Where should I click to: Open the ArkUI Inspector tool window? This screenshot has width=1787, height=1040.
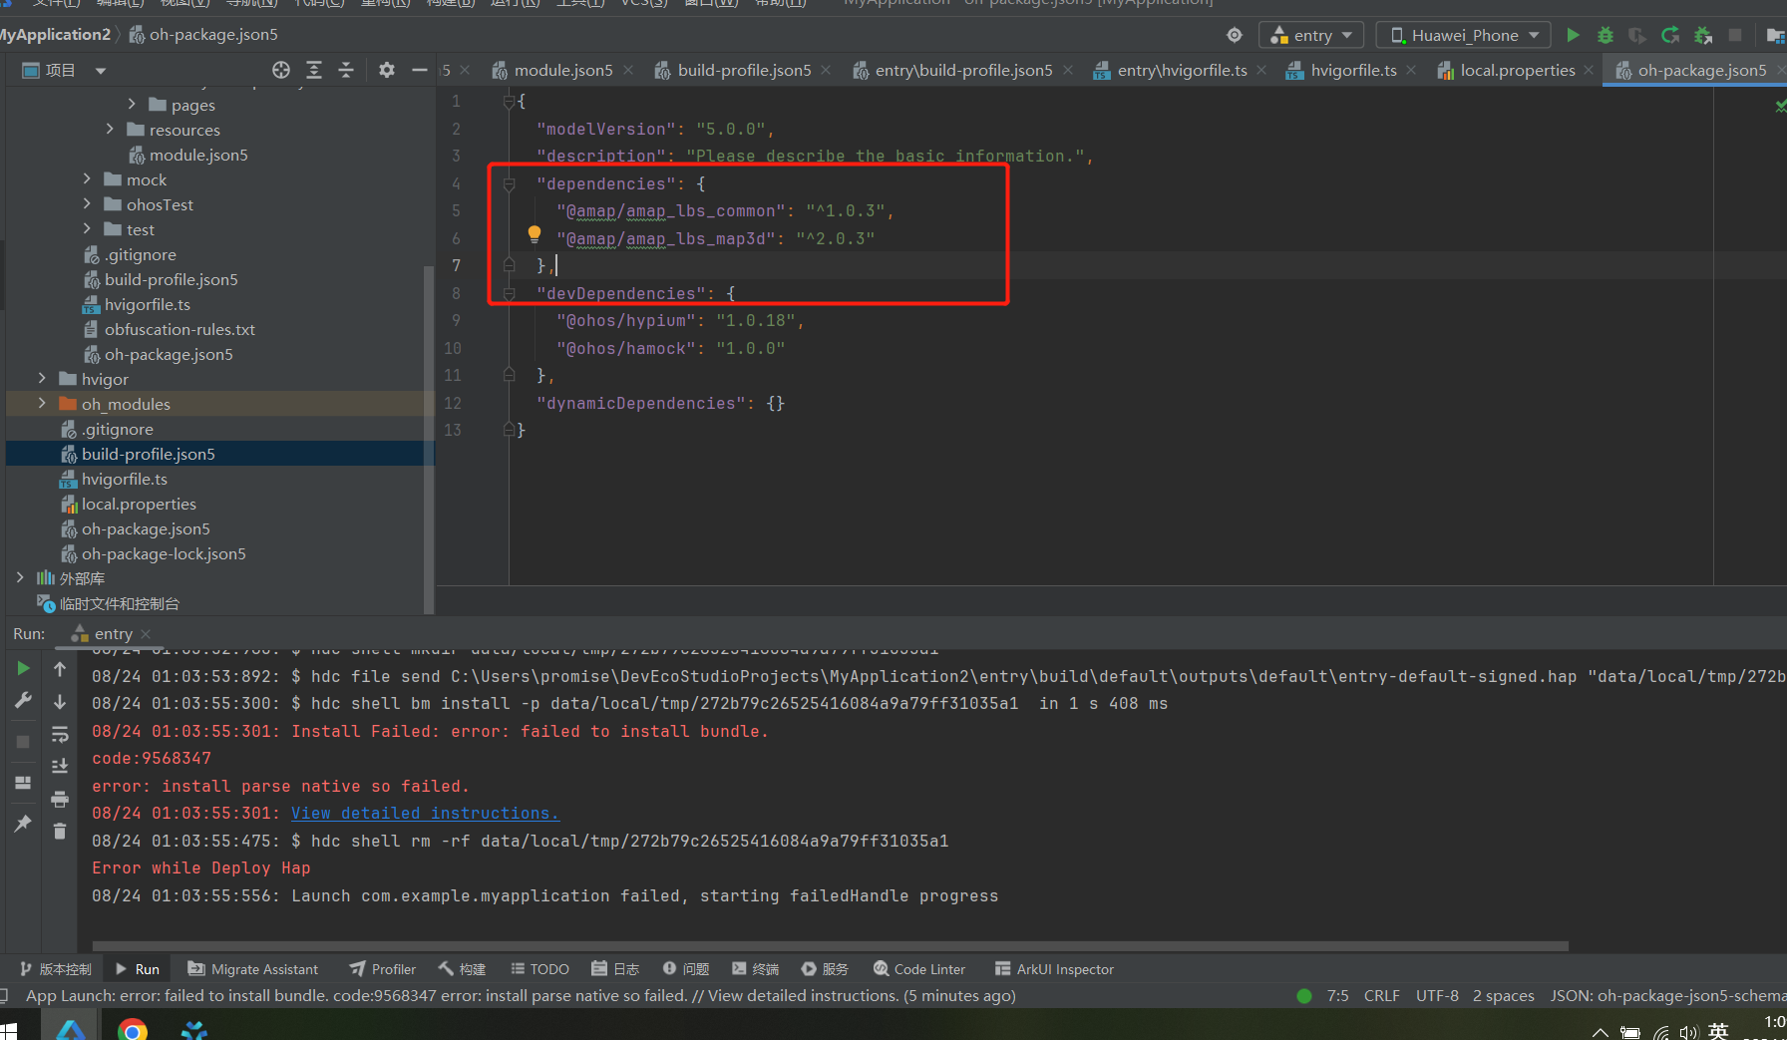click(x=1054, y=969)
